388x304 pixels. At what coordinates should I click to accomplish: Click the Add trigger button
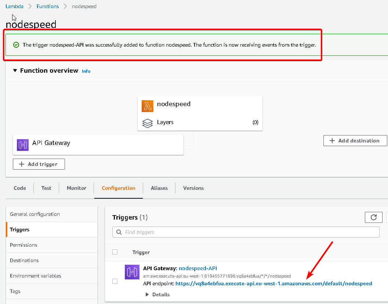tap(39, 164)
